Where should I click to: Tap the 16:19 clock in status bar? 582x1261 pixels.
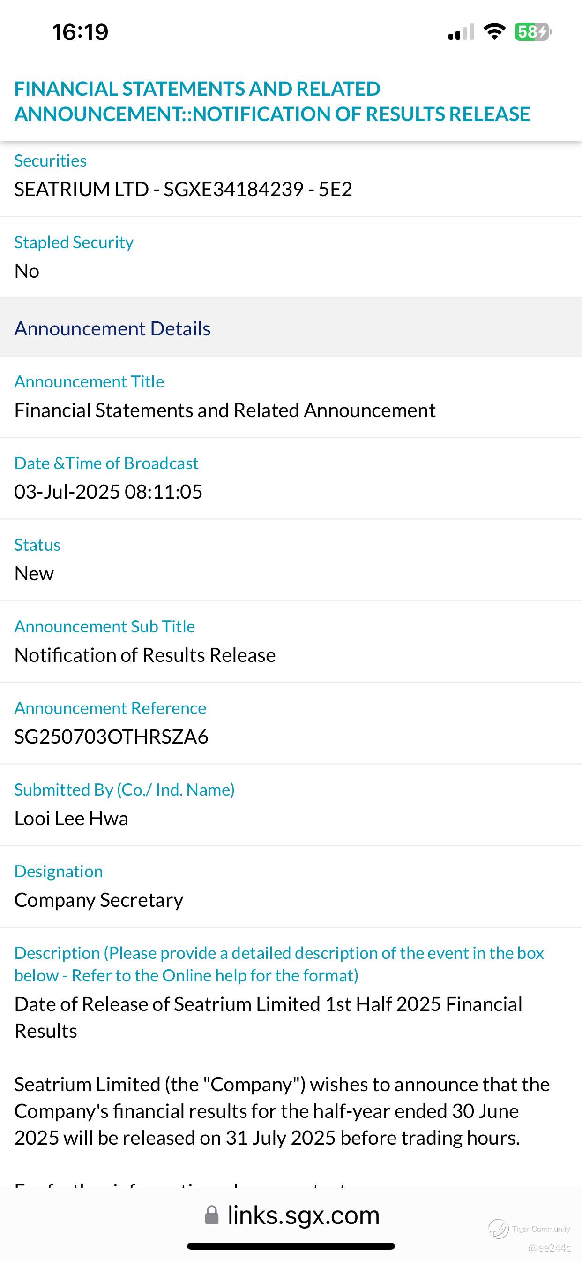coord(80,32)
